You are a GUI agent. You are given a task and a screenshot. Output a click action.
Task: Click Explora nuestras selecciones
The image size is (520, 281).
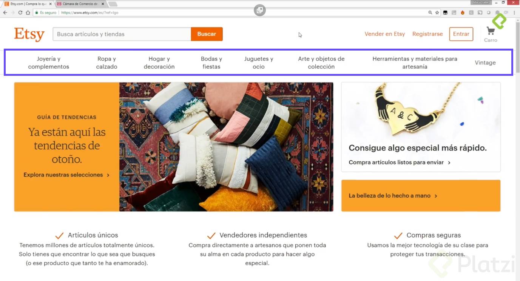coord(66,175)
